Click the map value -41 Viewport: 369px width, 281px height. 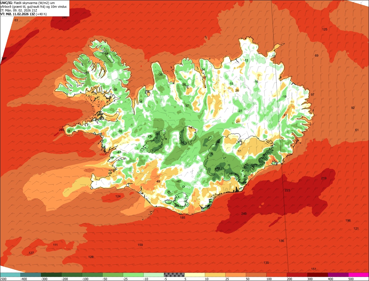(x=119, y=152)
